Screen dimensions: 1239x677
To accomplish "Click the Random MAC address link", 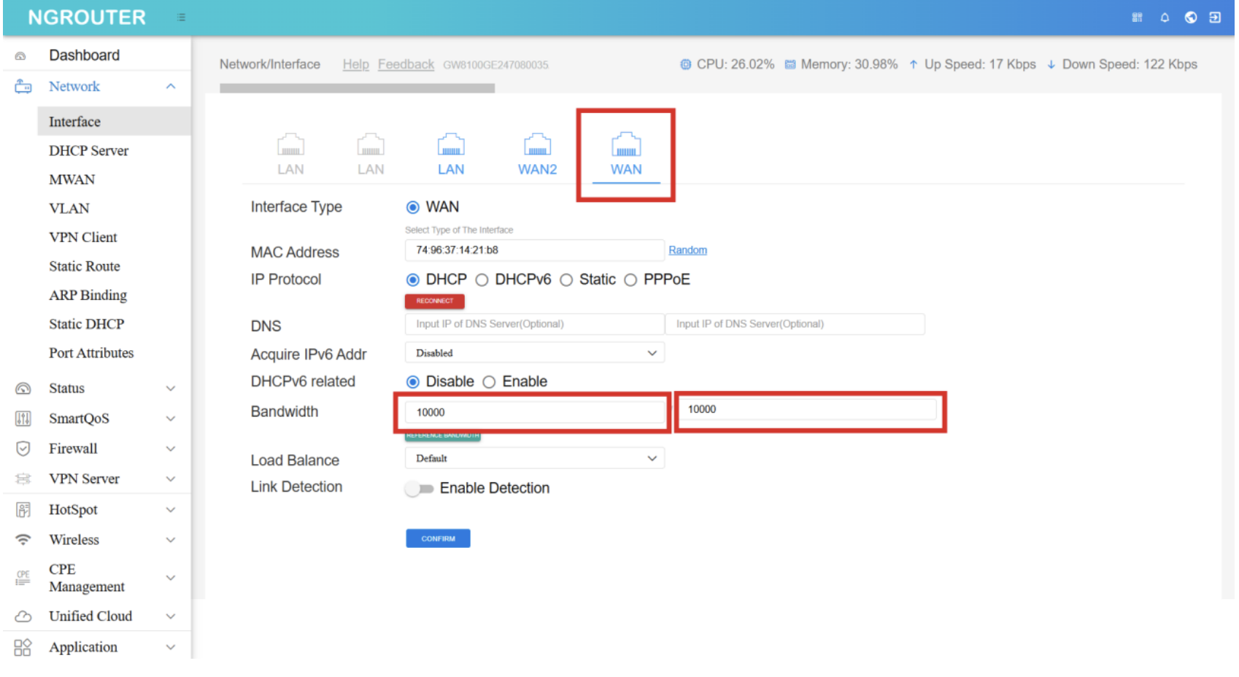I will point(687,250).
